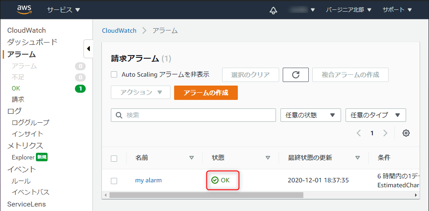429x211 pixels.
Task: Sort by 最終状態の更新 column arrow
Action: coord(358,158)
